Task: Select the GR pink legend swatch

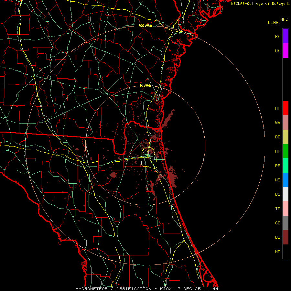Action: point(286,123)
